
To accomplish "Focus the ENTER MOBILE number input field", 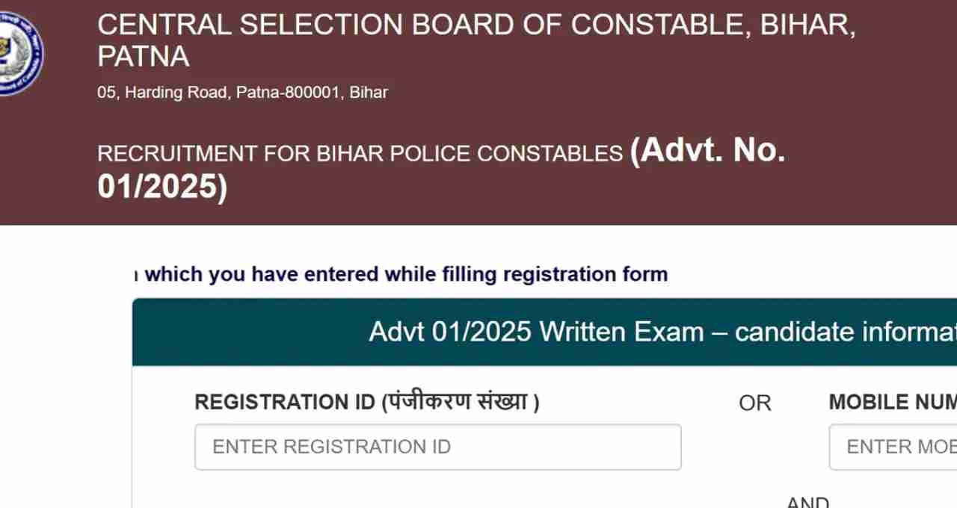I will point(893,447).
